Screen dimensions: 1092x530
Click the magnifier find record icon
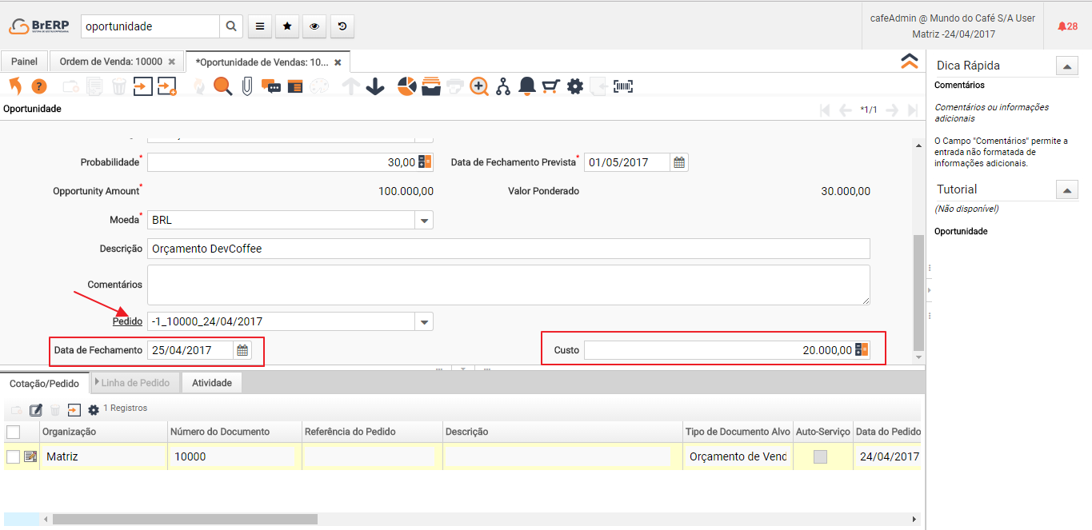(222, 86)
